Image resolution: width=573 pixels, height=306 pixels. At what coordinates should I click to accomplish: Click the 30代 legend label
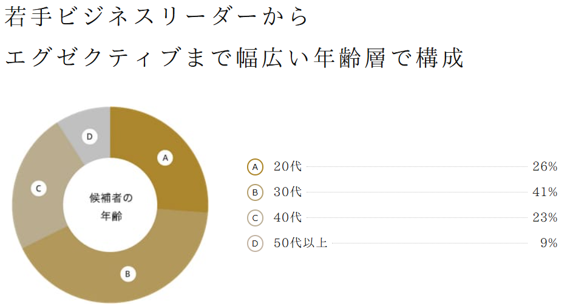[x=288, y=192]
